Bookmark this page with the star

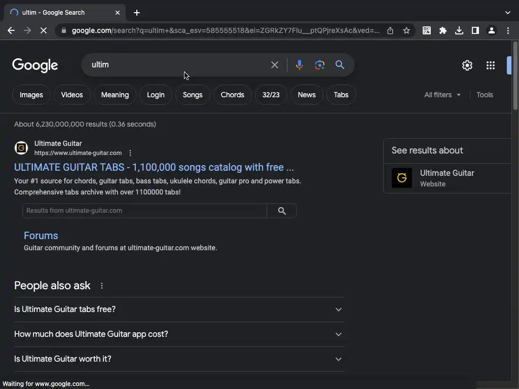pyautogui.click(x=406, y=30)
